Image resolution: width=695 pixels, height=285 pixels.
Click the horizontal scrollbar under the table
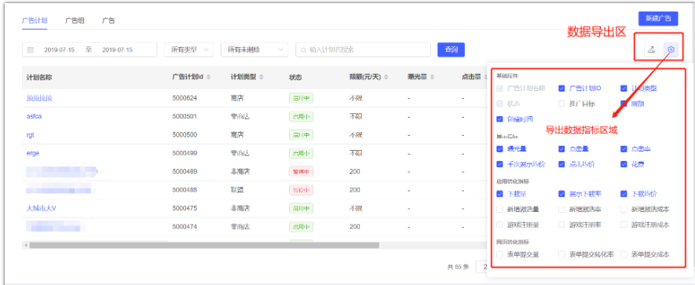coord(204,245)
